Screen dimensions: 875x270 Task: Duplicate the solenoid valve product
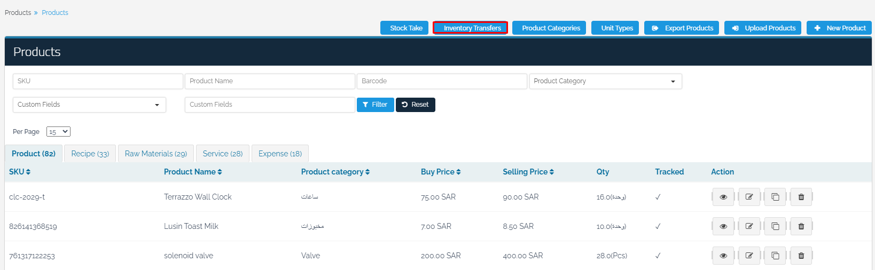775,256
